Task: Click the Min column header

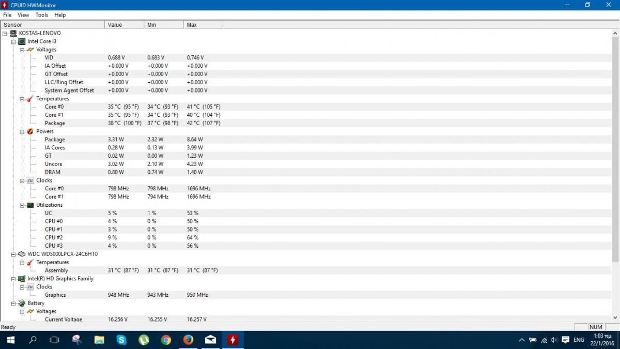Action: (x=164, y=25)
